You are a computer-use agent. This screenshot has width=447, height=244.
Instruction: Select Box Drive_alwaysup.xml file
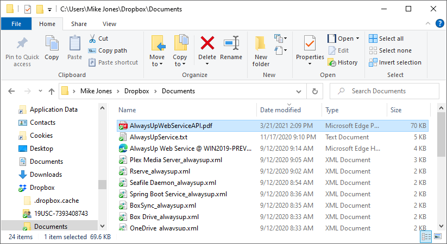tap(273, 217)
